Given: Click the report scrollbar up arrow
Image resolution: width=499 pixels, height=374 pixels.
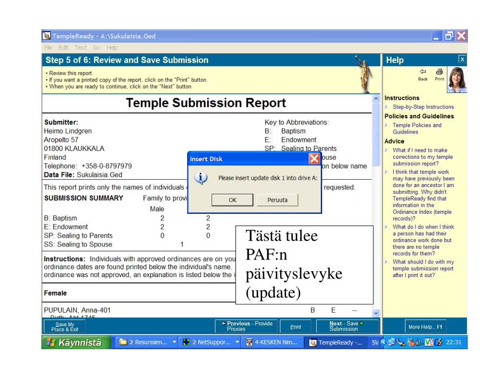Looking at the screenshot, I should tap(376, 98).
